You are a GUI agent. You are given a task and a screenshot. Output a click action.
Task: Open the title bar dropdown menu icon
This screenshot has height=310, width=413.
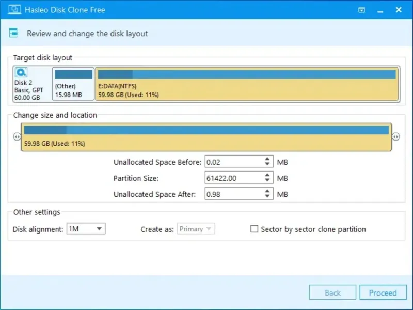pos(362,10)
